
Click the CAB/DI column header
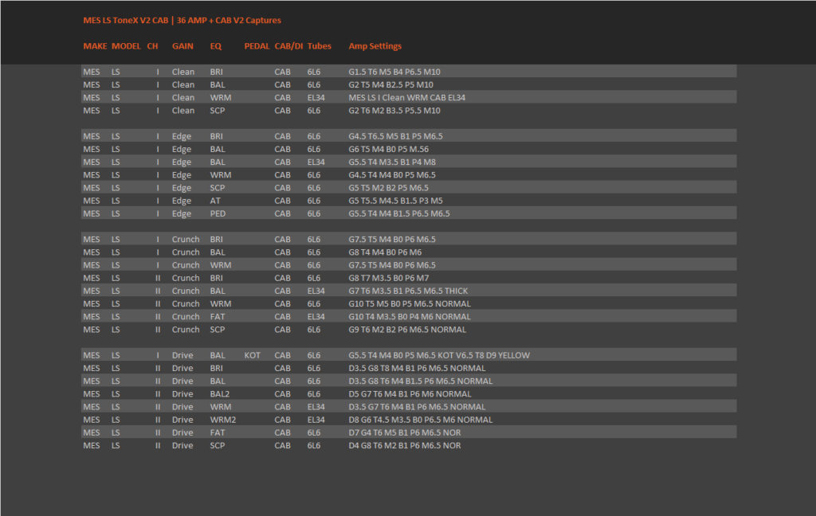tap(288, 45)
